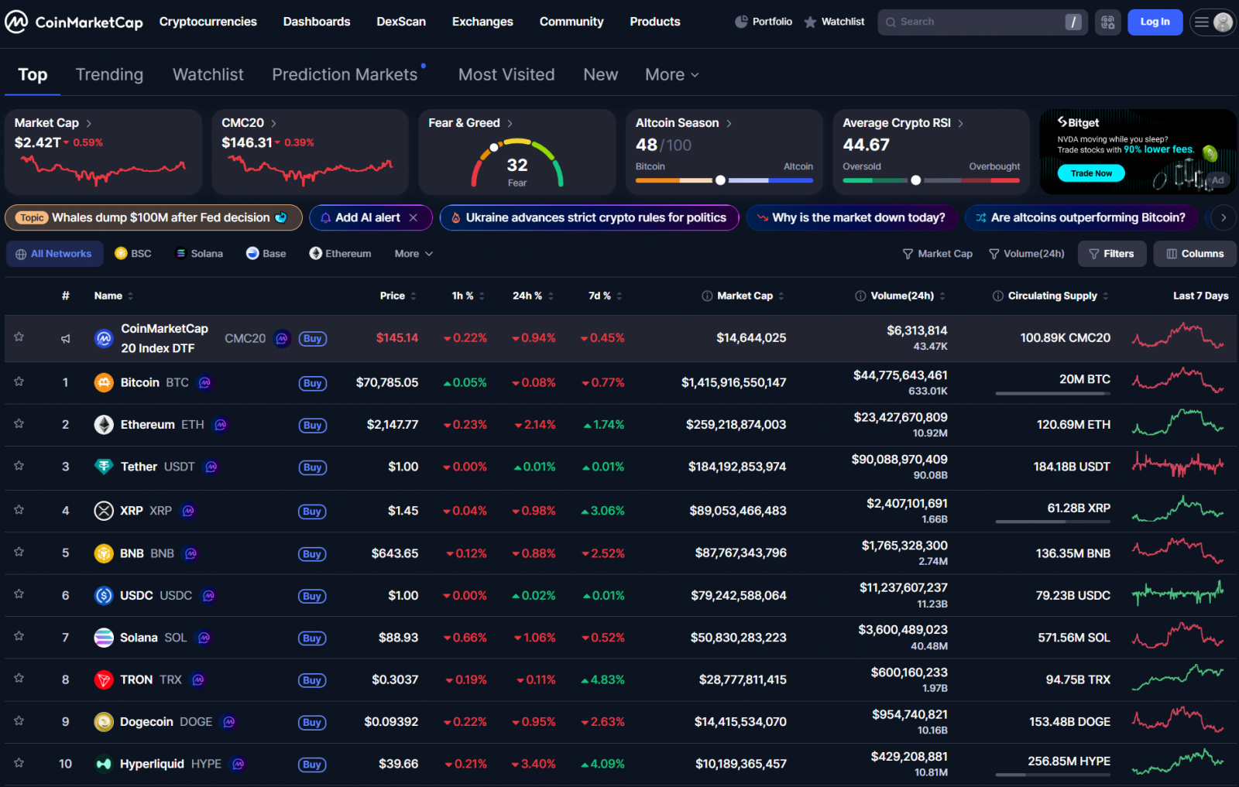Click the TRON coin icon

pyautogui.click(x=104, y=679)
